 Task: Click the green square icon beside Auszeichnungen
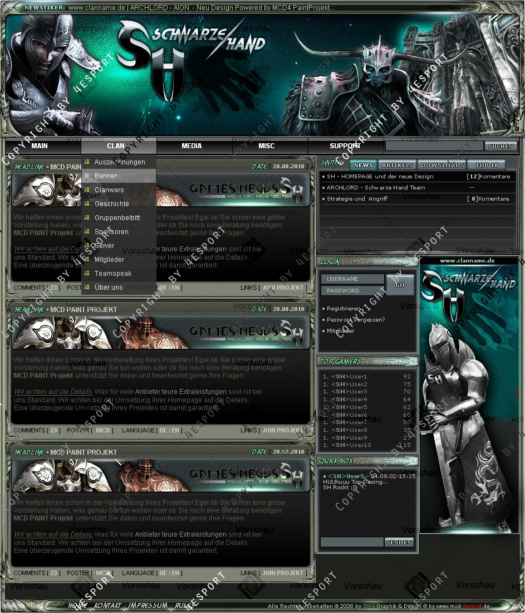[x=87, y=162]
